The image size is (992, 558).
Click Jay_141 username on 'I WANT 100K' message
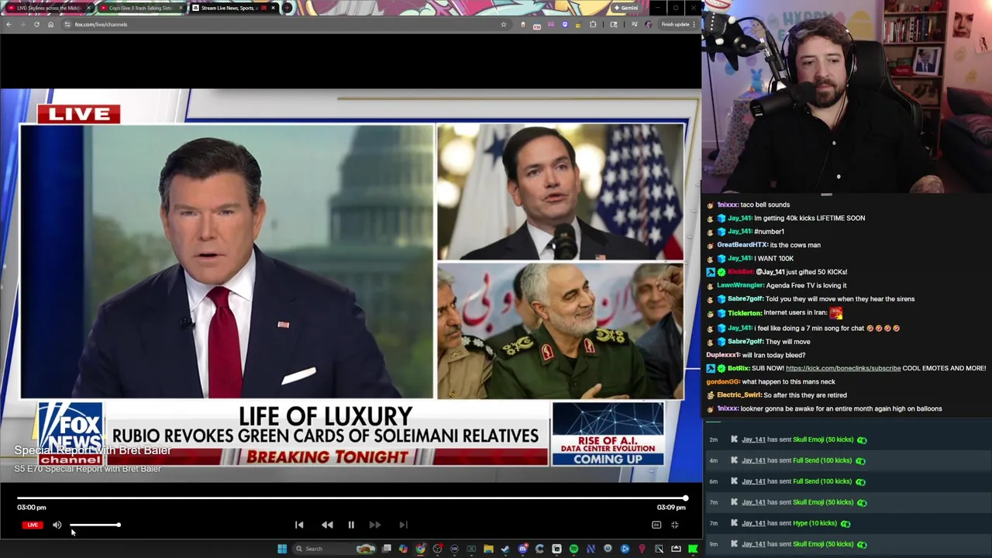740,258
